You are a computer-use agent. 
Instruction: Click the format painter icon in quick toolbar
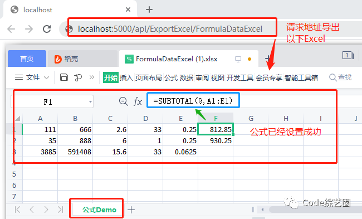(78, 77)
